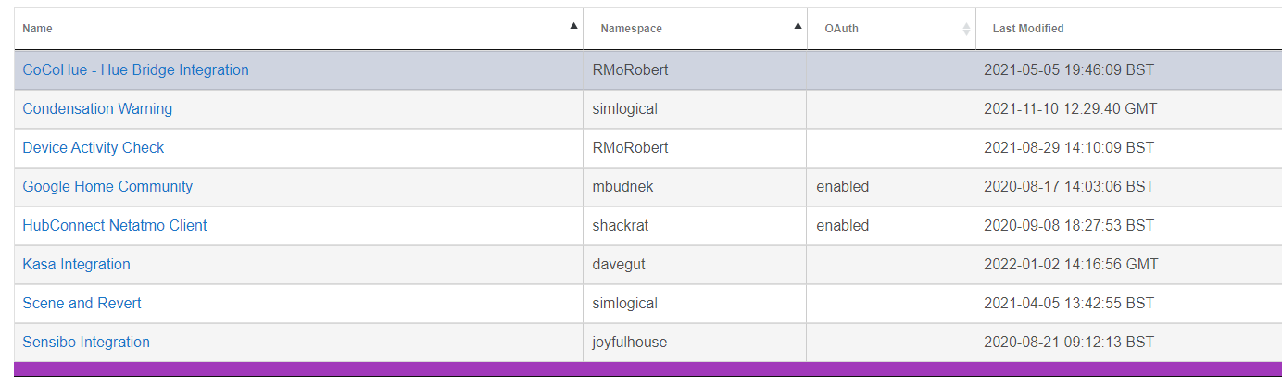
Task: Select the date 2020-08-21 09:12:13 BST
Action: point(1069,343)
